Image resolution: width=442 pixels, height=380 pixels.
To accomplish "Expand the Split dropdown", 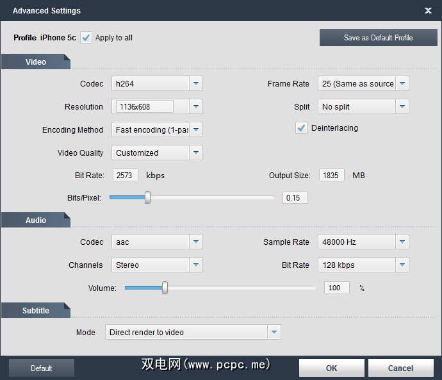I will [402, 107].
